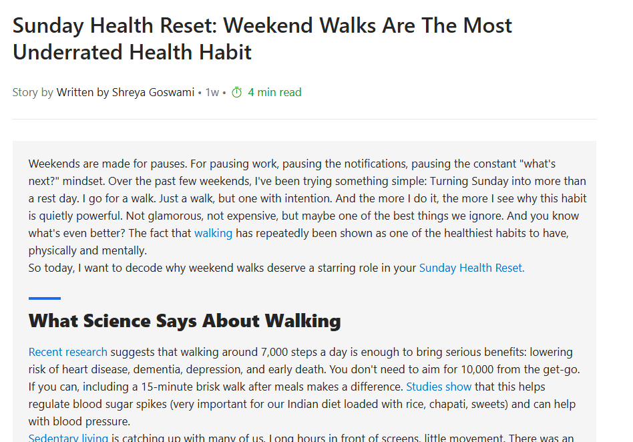Image resolution: width=633 pixels, height=442 pixels.
Task: Click the 'Studies show' link
Action: click(x=439, y=387)
